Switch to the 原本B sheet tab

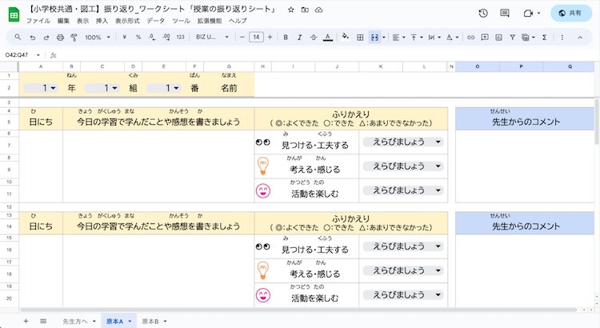coord(152,320)
